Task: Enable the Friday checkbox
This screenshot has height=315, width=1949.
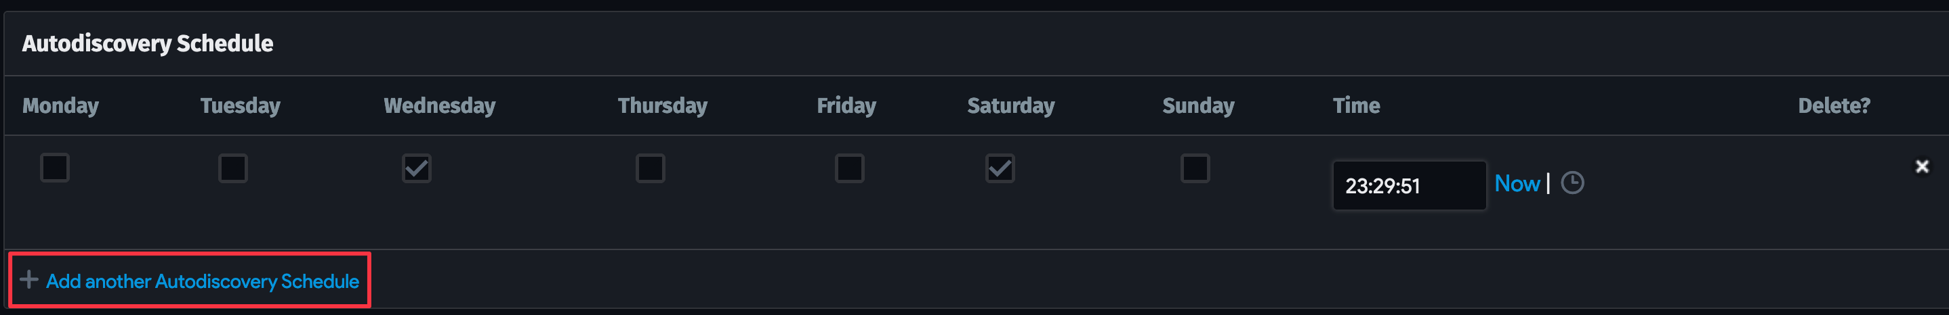Action: 849,168
